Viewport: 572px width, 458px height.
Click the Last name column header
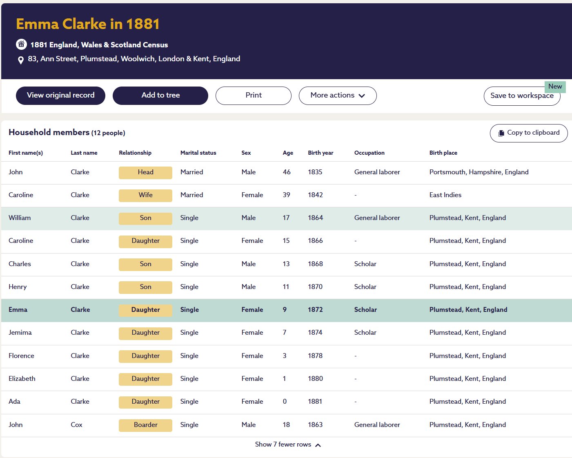pos(84,153)
